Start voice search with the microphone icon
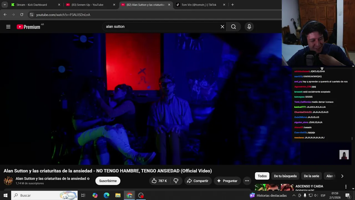This screenshot has width=355, height=200. click(249, 27)
